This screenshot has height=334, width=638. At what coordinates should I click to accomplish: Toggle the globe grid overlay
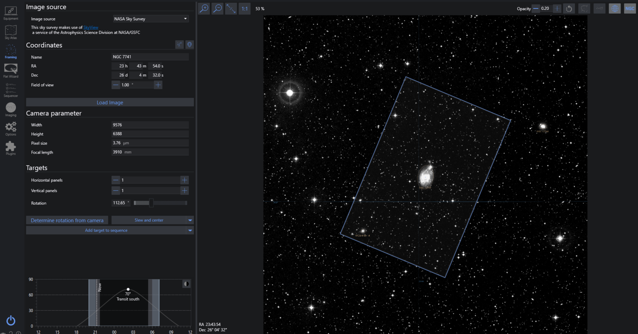615,9
